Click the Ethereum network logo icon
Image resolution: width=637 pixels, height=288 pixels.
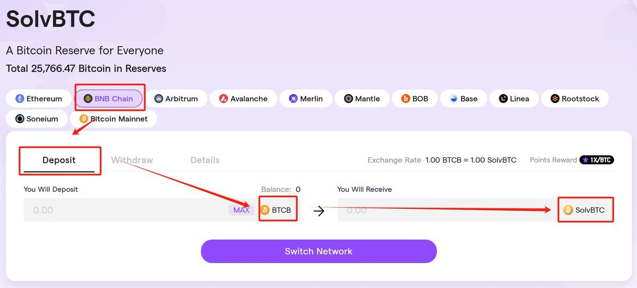[x=20, y=99]
